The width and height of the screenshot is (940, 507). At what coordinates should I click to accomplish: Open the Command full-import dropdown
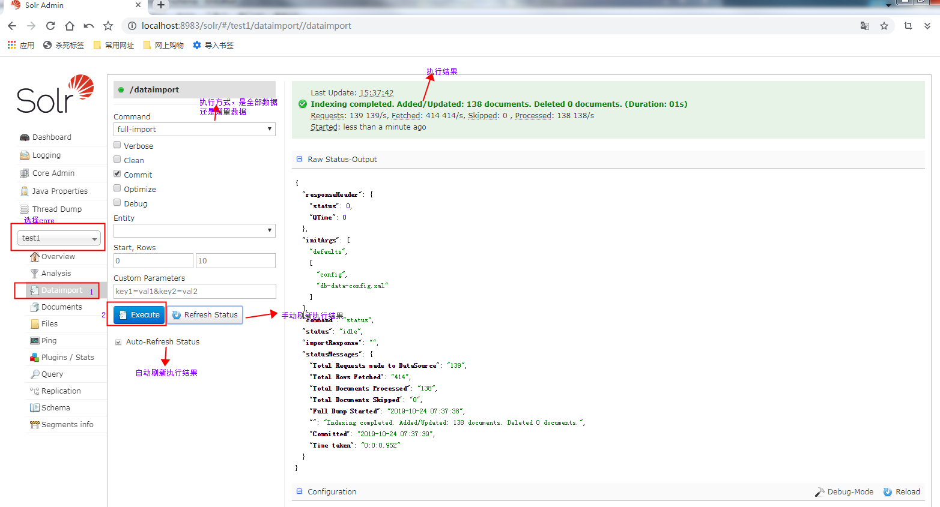[195, 129]
